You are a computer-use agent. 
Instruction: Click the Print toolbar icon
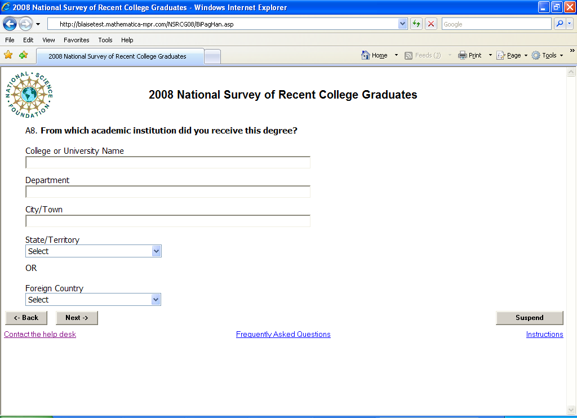(470, 55)
